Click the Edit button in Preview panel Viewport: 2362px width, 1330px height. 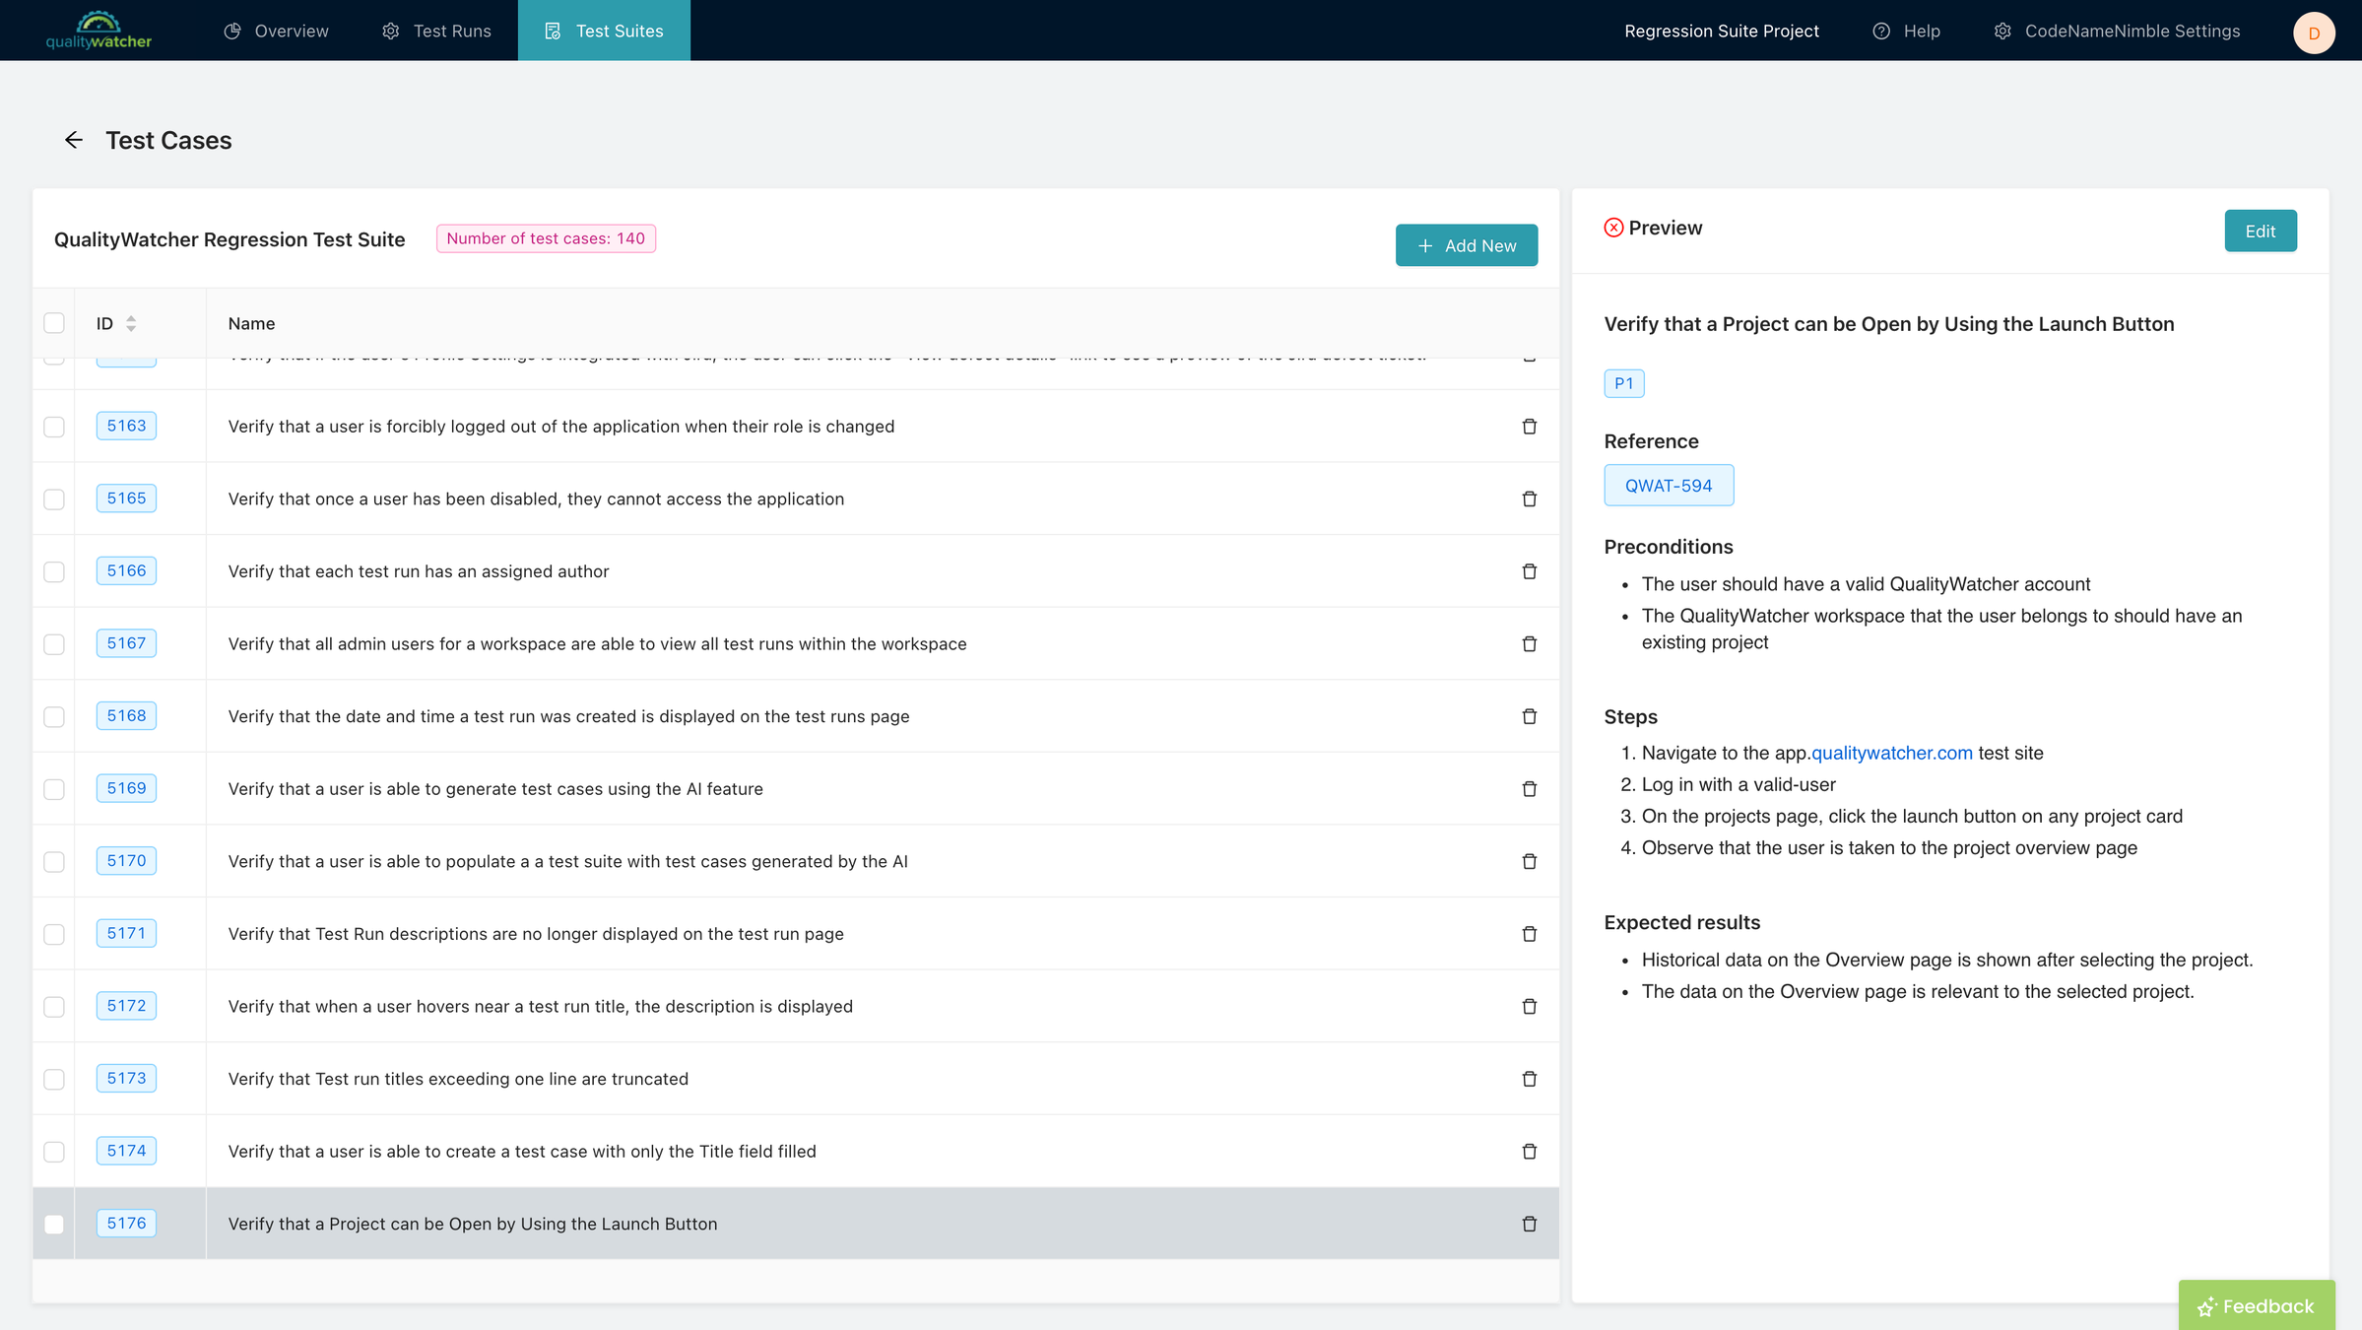(2262, 231)
